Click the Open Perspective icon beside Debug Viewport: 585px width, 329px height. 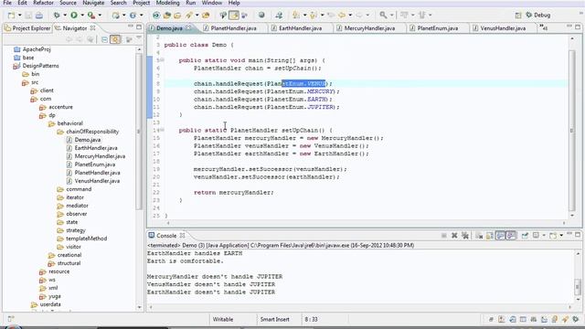tap(518, 16)
